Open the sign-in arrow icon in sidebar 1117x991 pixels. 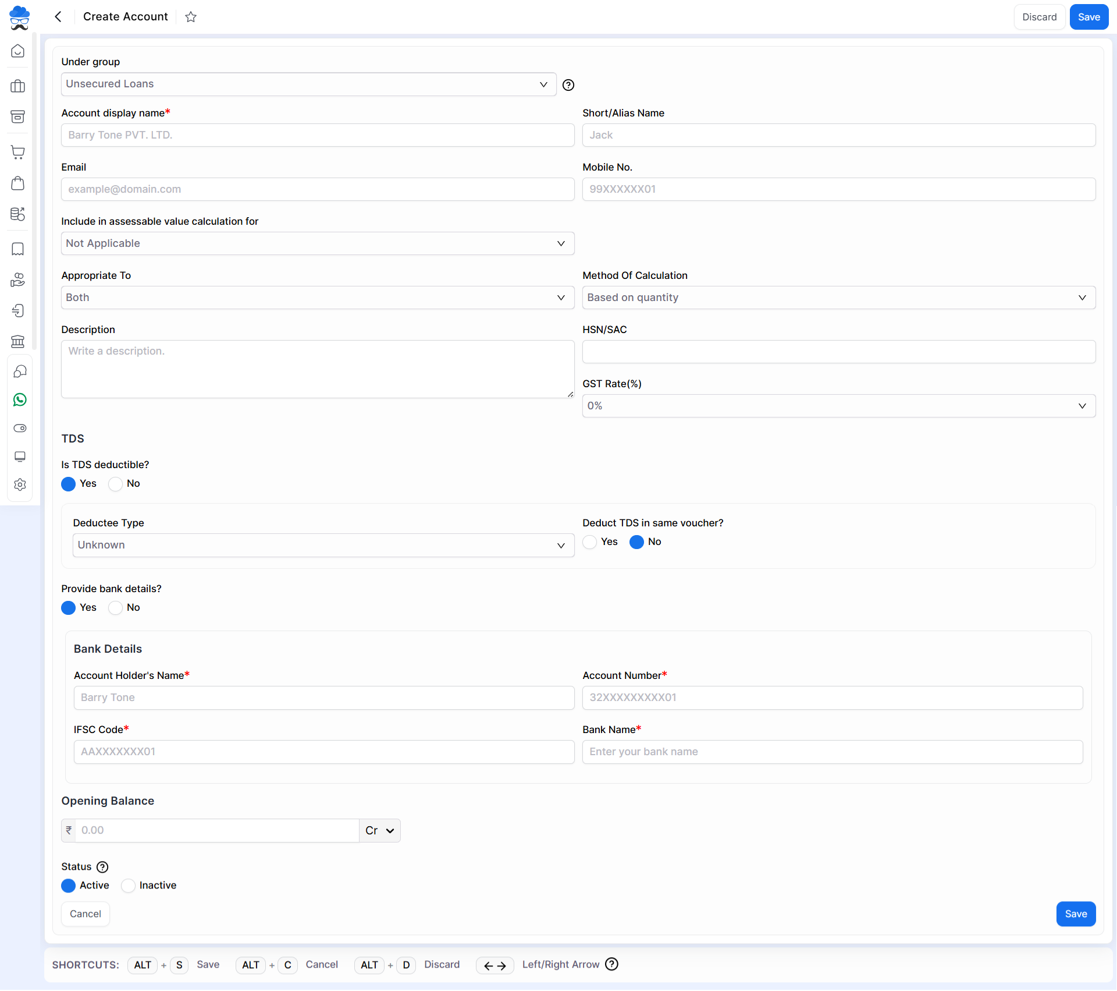[18, 310]
